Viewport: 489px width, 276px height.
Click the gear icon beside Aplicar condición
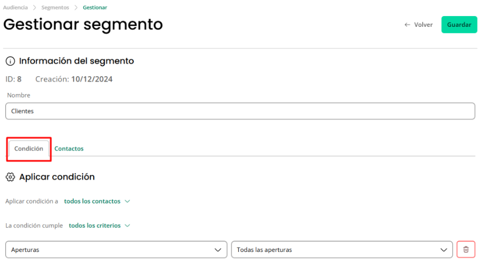click(10, 177)
